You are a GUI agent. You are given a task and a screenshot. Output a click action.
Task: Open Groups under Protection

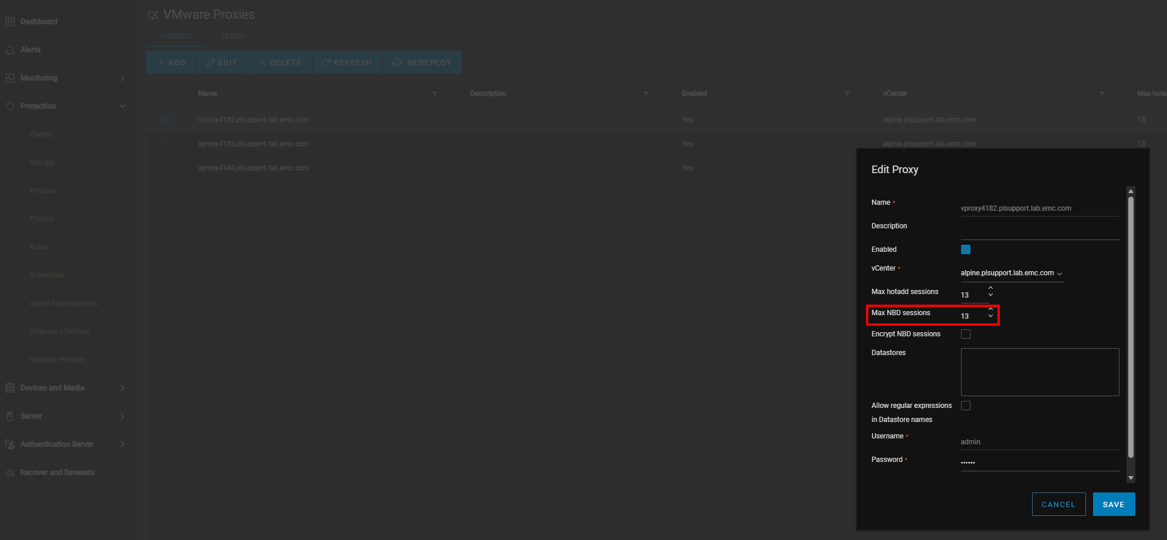42,163
